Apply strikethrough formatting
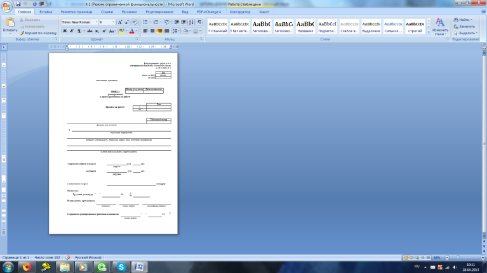 click(x=90, y=31)
